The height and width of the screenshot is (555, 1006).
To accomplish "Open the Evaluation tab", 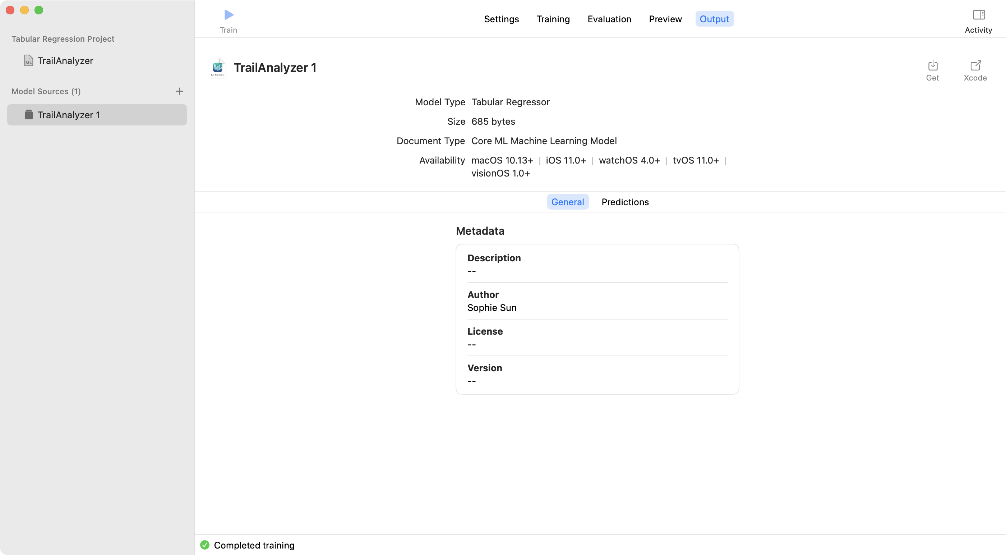I will click(x=609, y=19).
